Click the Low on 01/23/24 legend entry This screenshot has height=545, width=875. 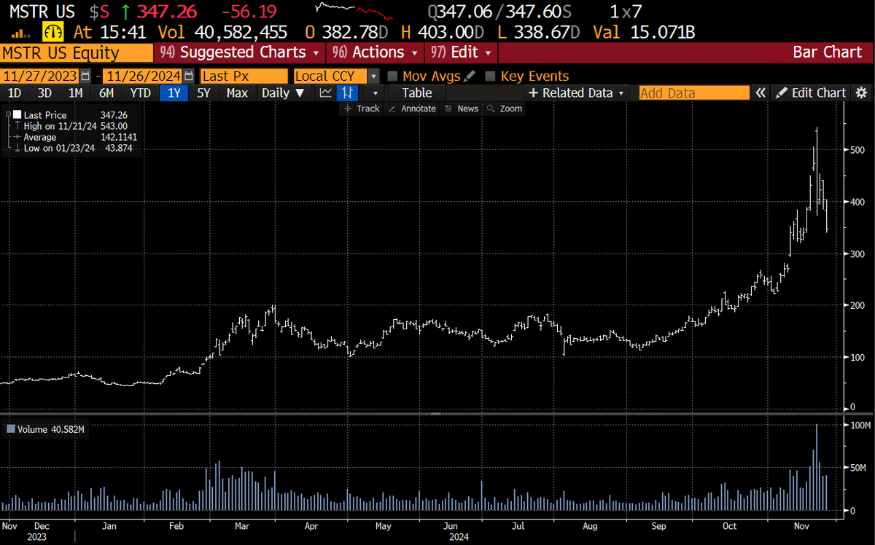tap(75, 148)
